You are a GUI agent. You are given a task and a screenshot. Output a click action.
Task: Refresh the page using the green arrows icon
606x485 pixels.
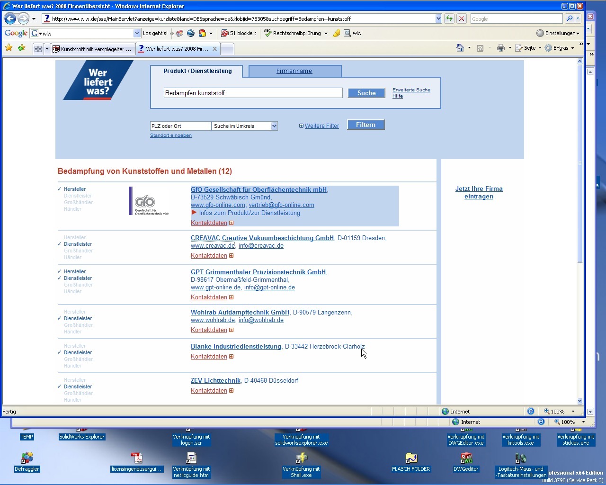[x=449, y=19]
